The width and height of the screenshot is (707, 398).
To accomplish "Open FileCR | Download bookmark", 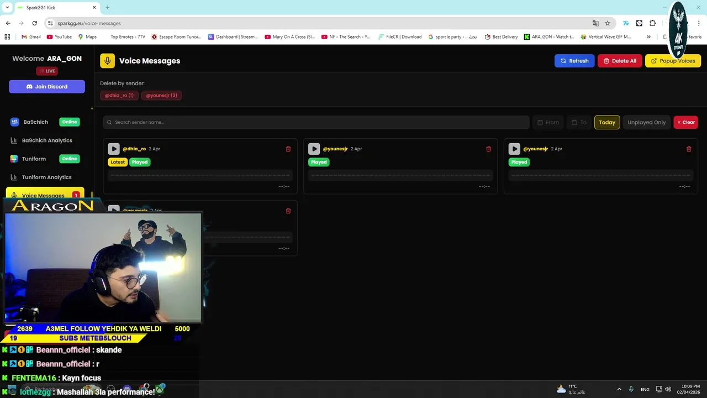I will [400, 37].
